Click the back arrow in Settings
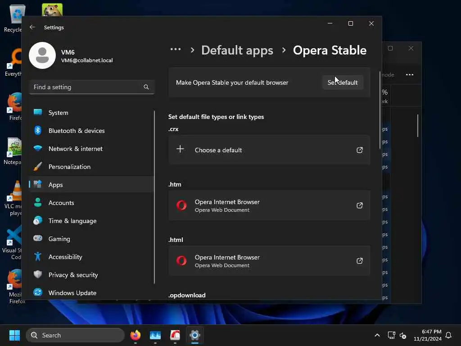Image resolution: width=461 pixels, height=346 pixels. pos(32,27)
